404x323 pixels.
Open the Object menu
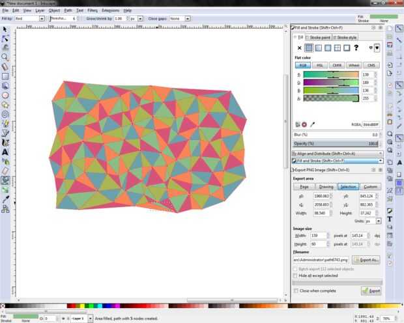pos(54,10)
